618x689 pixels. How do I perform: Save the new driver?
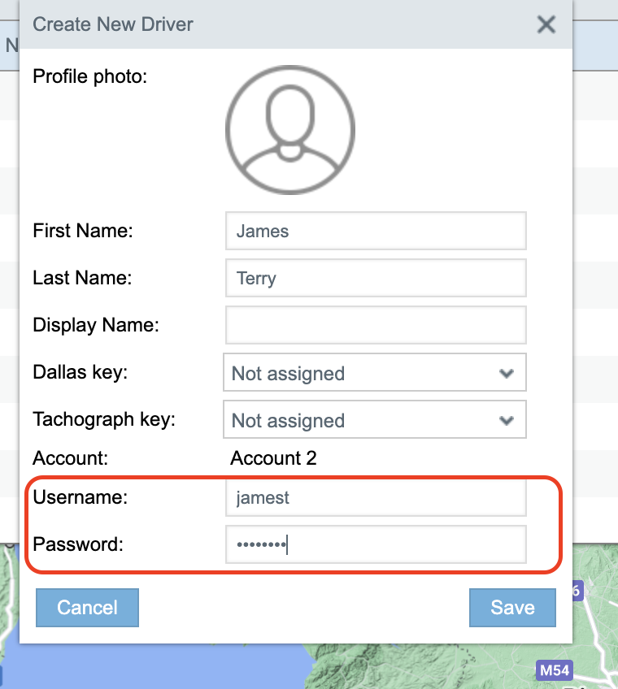(512, 608)
